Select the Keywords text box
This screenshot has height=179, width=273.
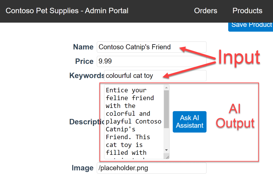coord(155,76)
